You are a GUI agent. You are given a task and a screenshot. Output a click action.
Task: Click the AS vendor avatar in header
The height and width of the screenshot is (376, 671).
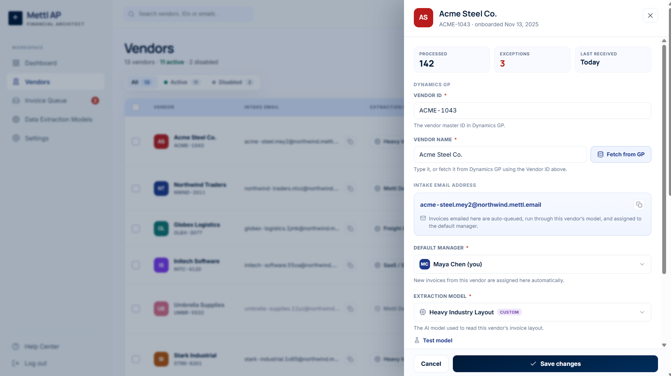423,18
